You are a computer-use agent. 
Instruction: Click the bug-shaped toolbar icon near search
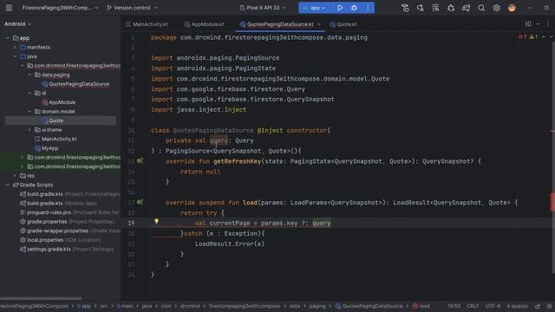point(451,8)
